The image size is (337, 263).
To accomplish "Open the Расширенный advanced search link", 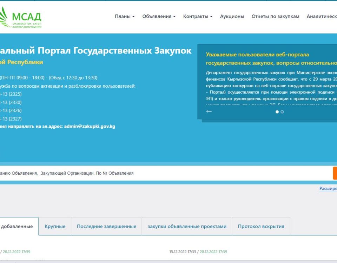I will [x=328, y=189].
